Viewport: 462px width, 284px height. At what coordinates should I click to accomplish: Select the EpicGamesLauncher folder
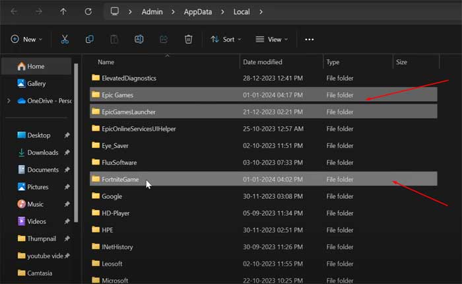(128, 112)
